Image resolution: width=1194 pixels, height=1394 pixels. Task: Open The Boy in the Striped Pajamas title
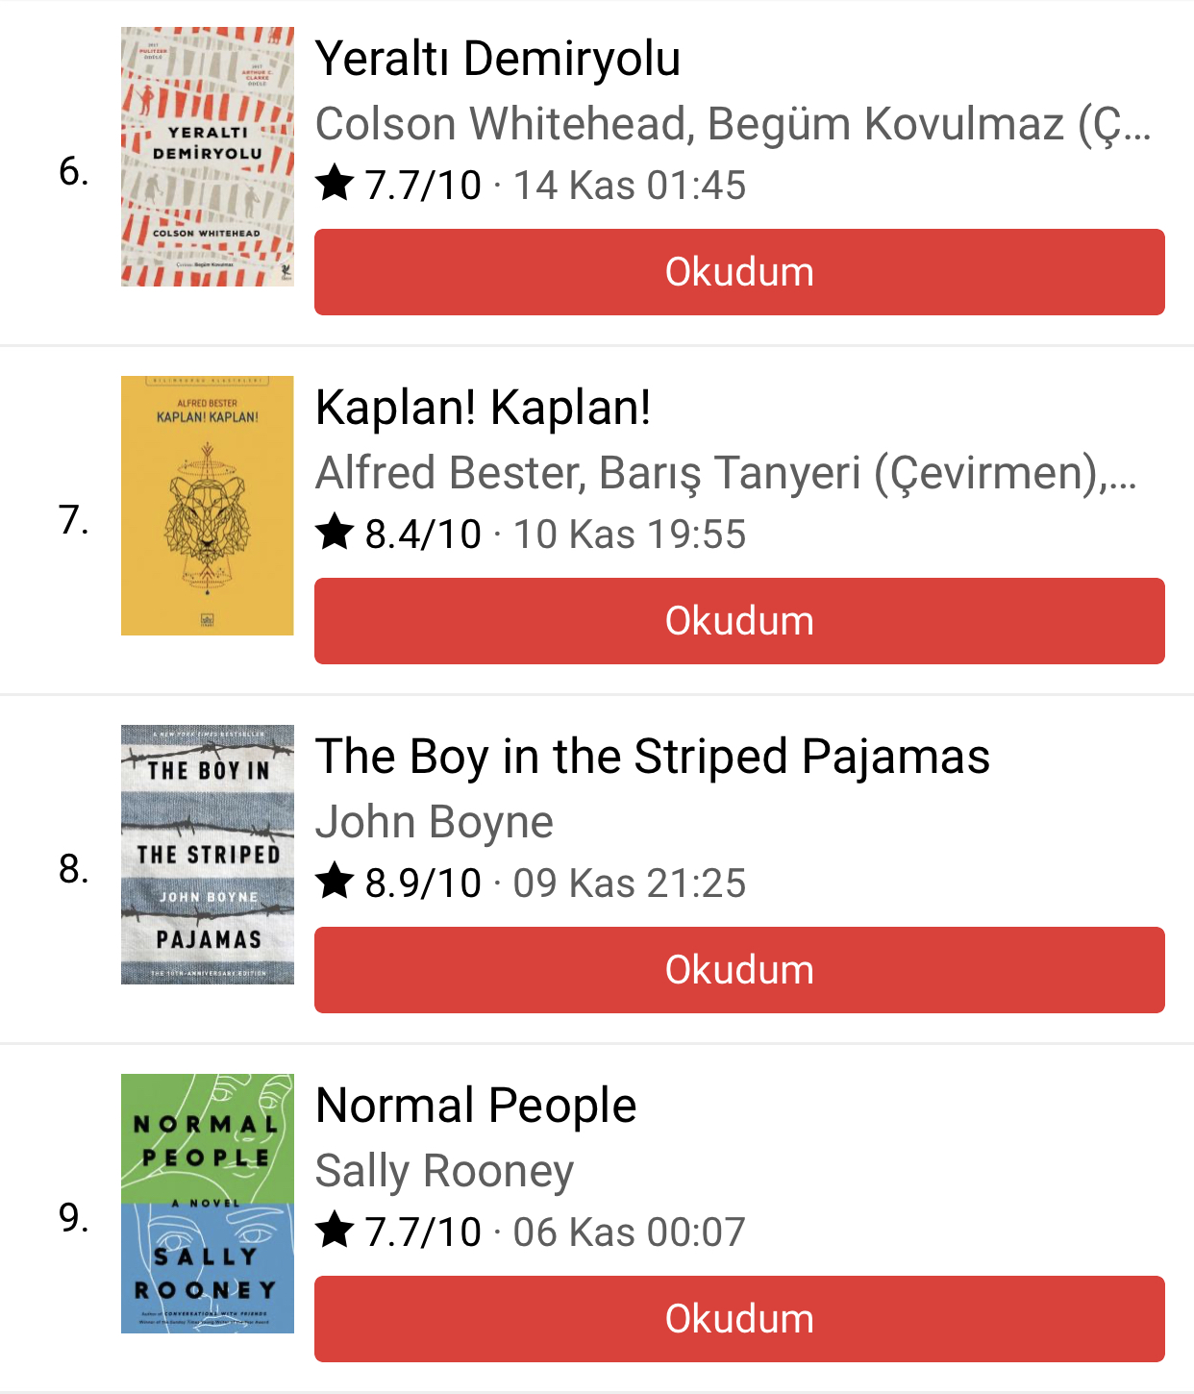click(x=653, y=757)
